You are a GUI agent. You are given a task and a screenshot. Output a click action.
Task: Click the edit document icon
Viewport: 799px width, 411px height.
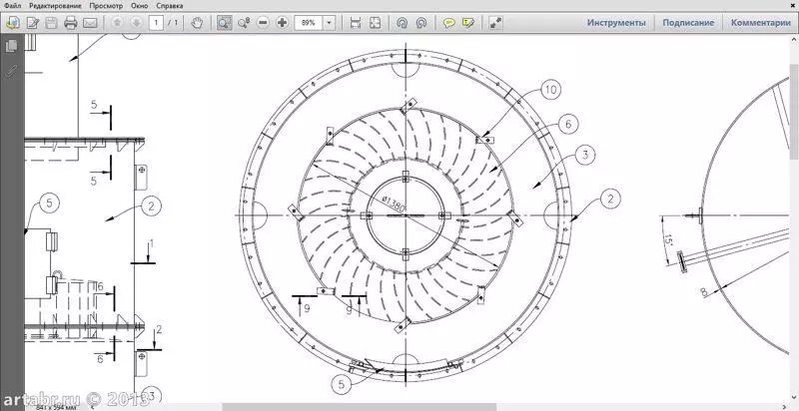coord(33,23)
